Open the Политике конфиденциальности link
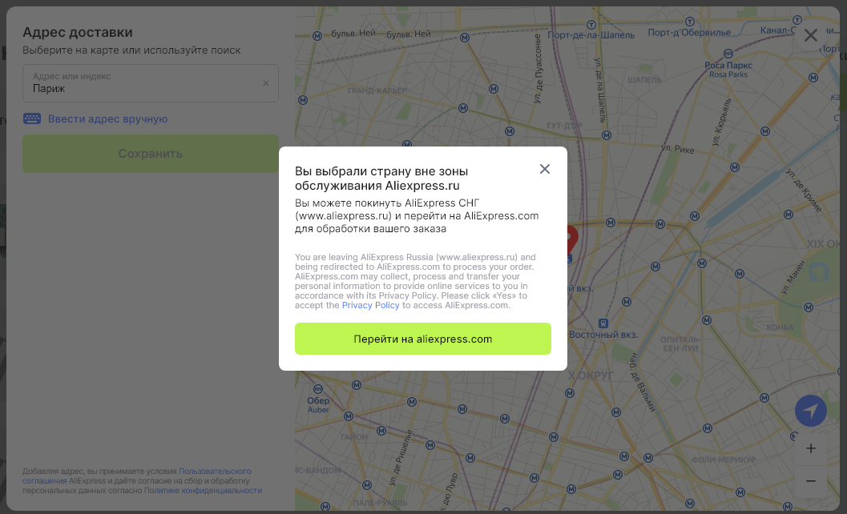This screenshot has height=514, width=847. pos(203,490)
